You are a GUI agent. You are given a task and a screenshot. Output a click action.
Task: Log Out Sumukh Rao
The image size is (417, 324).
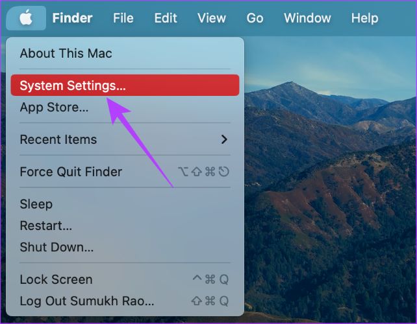click(87, 301)
